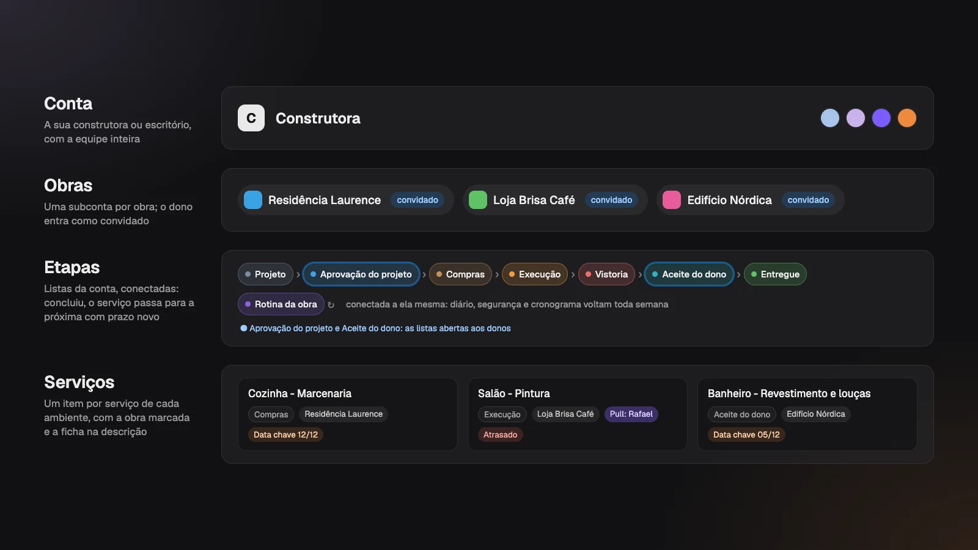The image size is (978, 550).
Task: Click the convidado badge on Loja Brisa Café
Action: tap(611, 200)
